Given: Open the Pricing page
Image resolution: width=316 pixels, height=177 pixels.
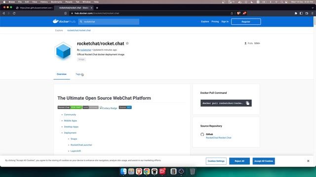Looking at the screenshot, I should pyautogui.click(x=215, y=22).
